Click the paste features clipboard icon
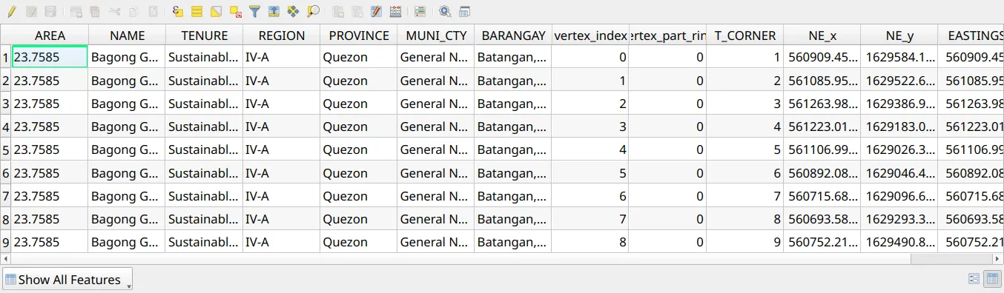 [153, 12]
